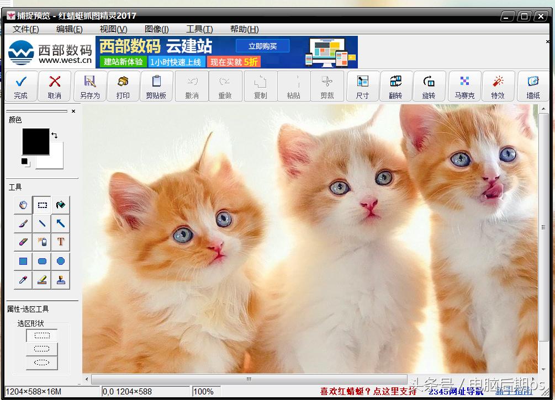Select the ellipse selection shape option
Image resolution: width=555 pixels, height=400 pixels.
[41, 362]
